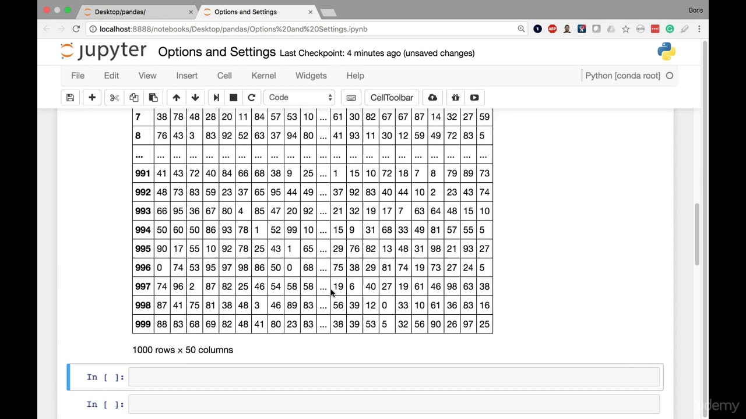Click the second empty code cell
This screenshot has width=746, height=419.
[x=394, y=404]
